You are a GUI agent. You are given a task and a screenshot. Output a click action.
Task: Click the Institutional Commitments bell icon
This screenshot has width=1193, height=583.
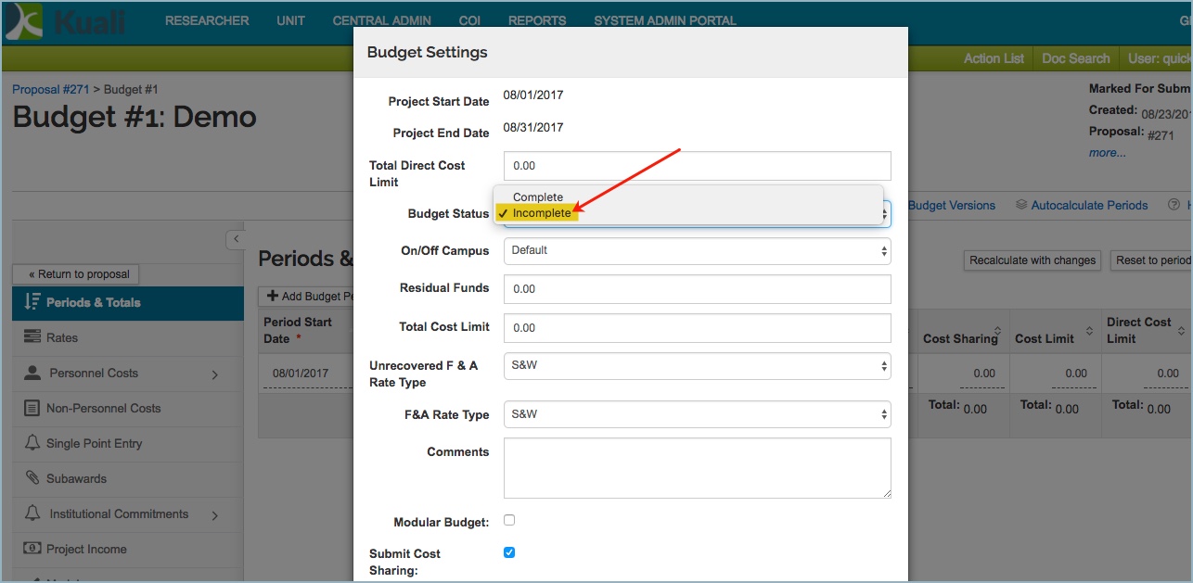tap(32, 513)
